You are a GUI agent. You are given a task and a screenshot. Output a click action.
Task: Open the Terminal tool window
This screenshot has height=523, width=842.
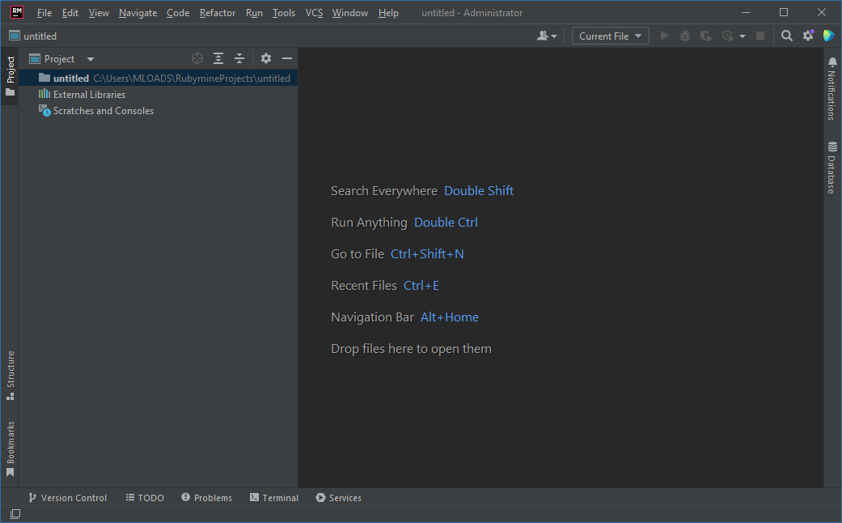(274, 498)
